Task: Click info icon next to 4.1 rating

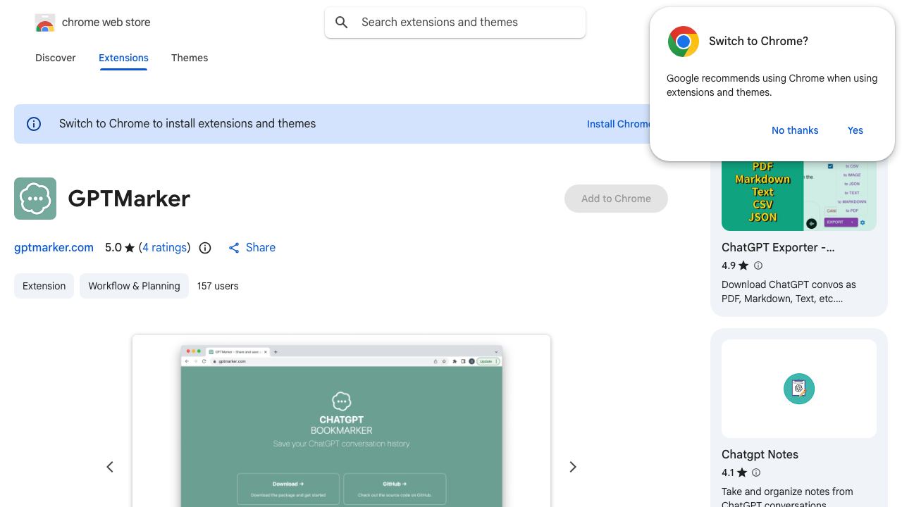Action: coord(756,472)
